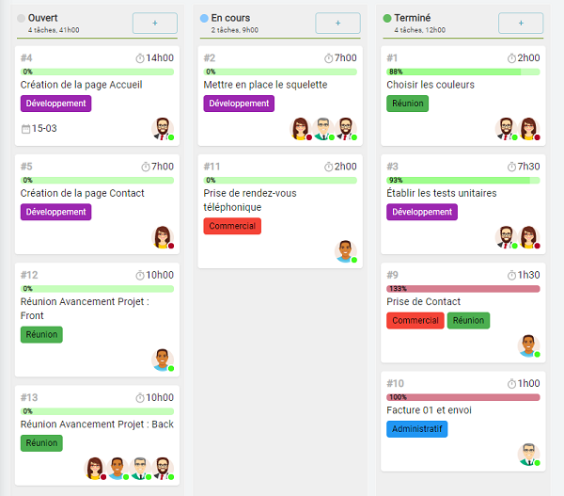The image size is (564, 496).
Task: Click the timer icon on task #9
Action: click(x=511, y=275)
